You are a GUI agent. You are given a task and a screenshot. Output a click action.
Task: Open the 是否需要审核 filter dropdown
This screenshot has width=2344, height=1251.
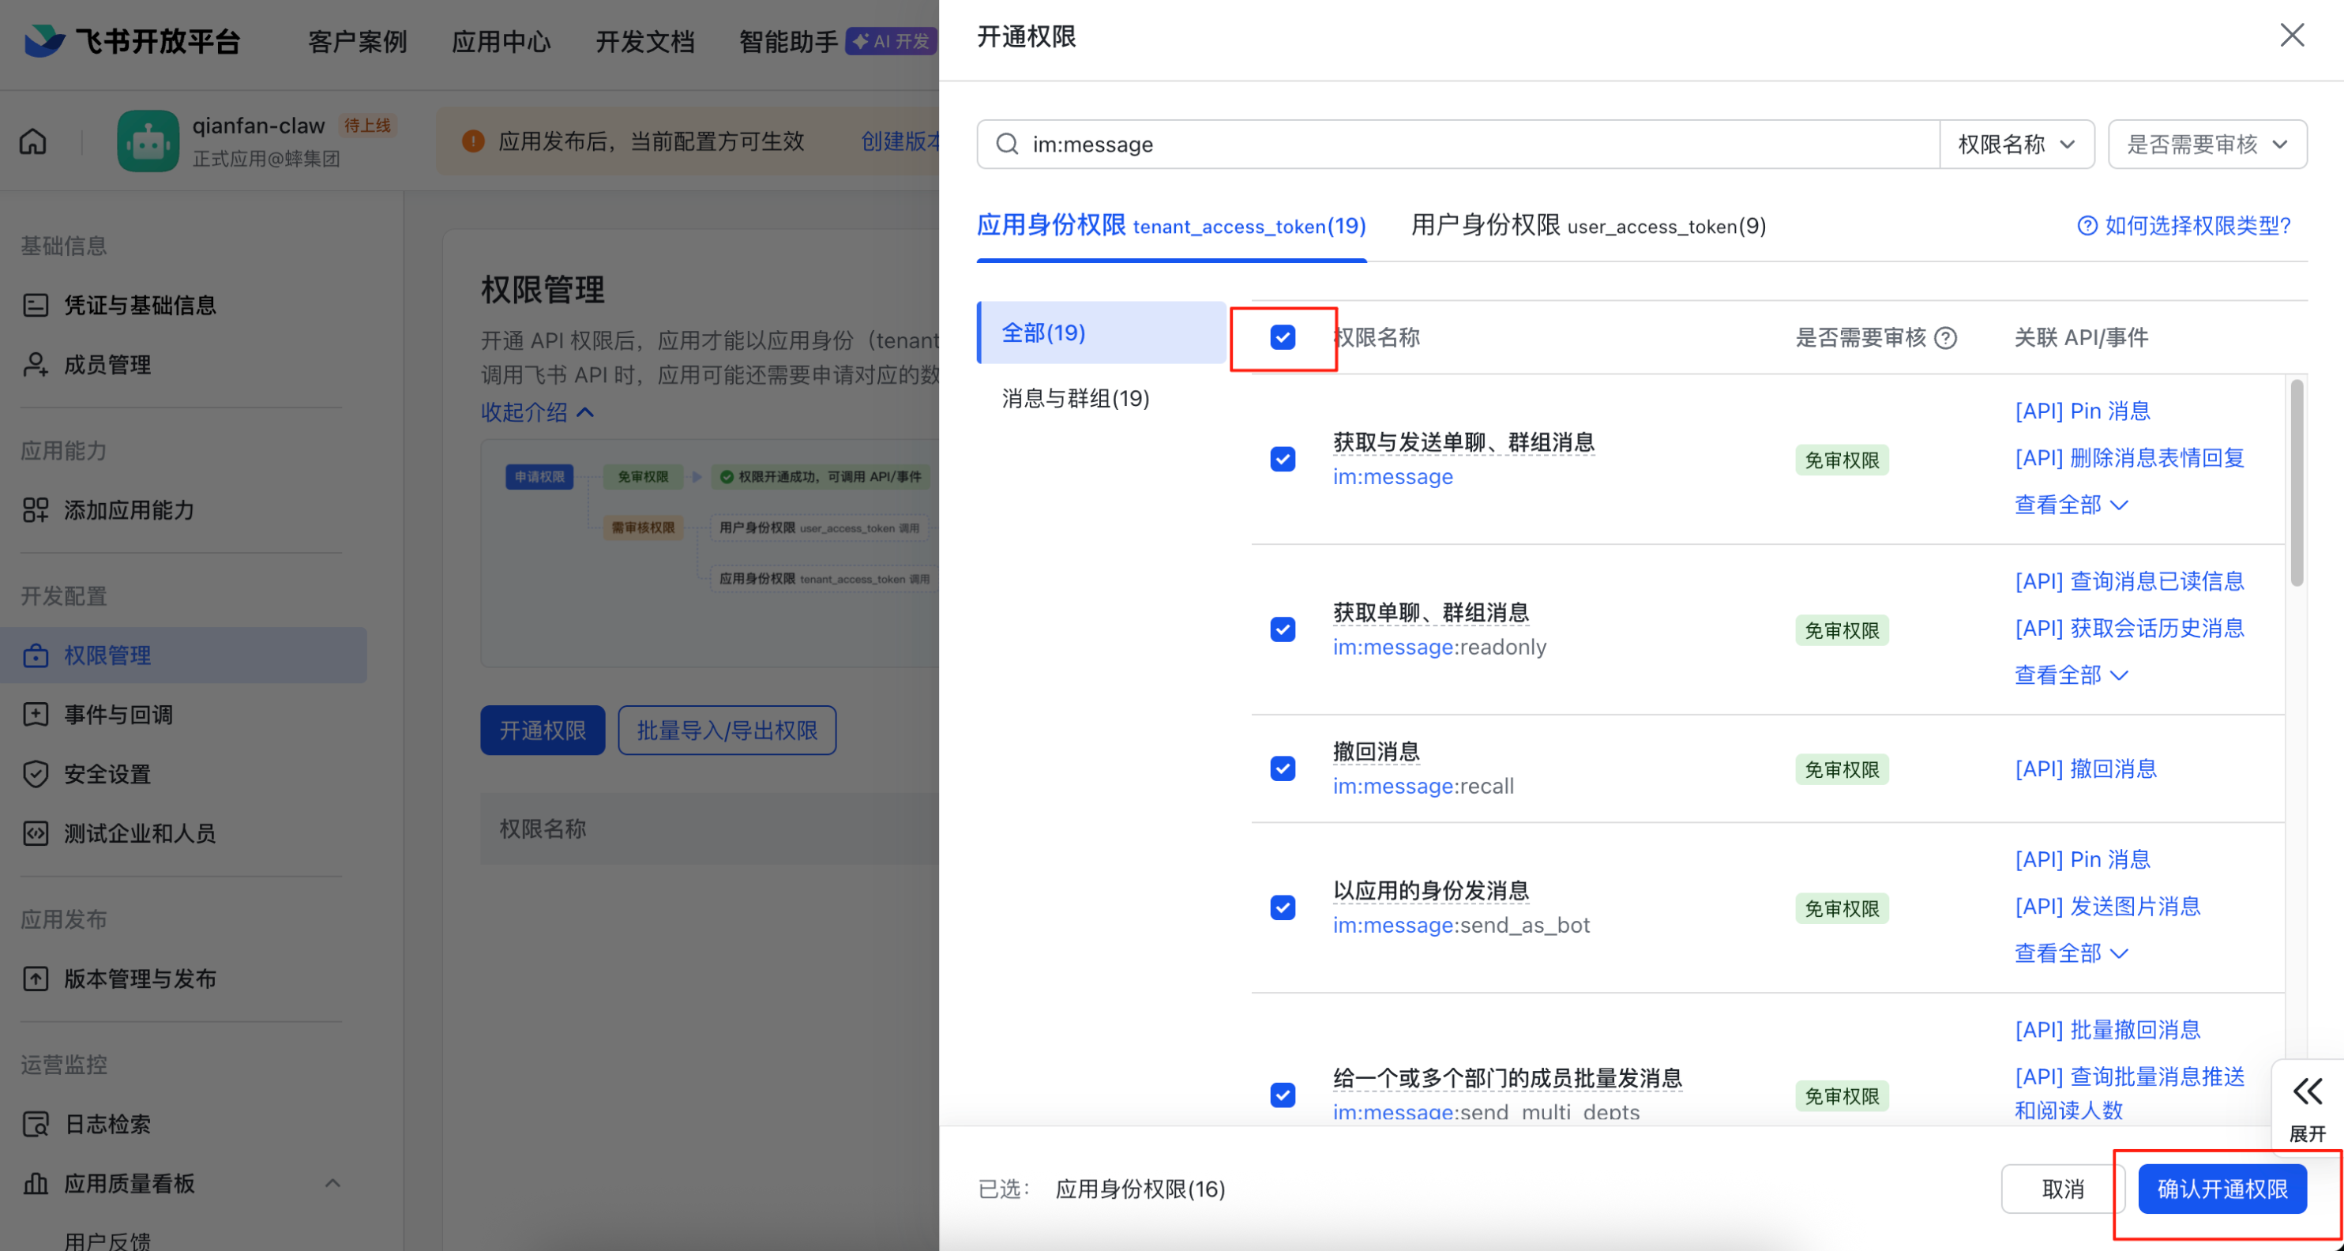coord(2206,144)
